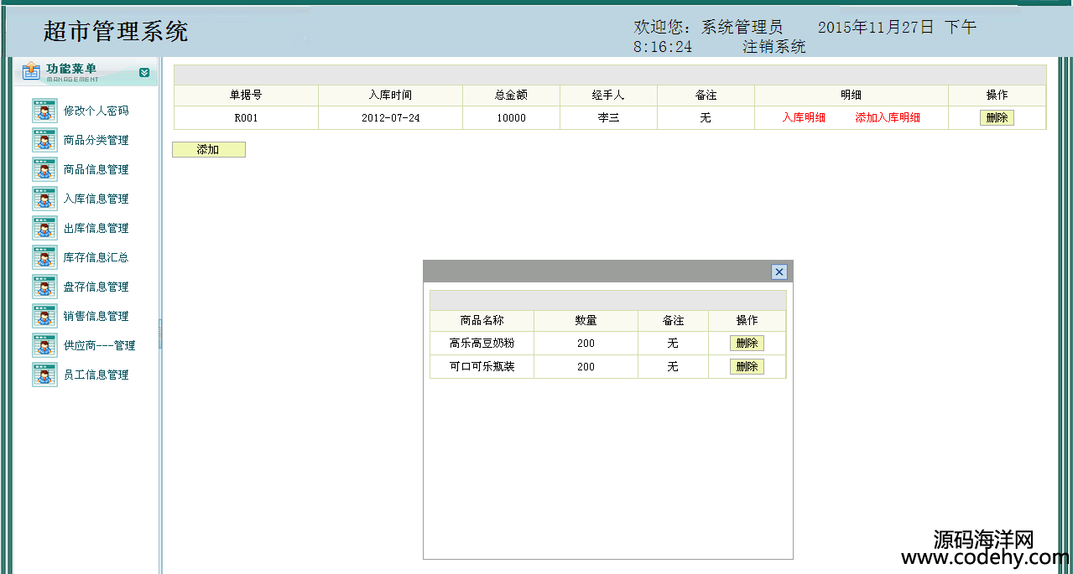1073x574 pixels.
Task: Select the 入库信息管理 menu icon
Action: click(44, 199)
